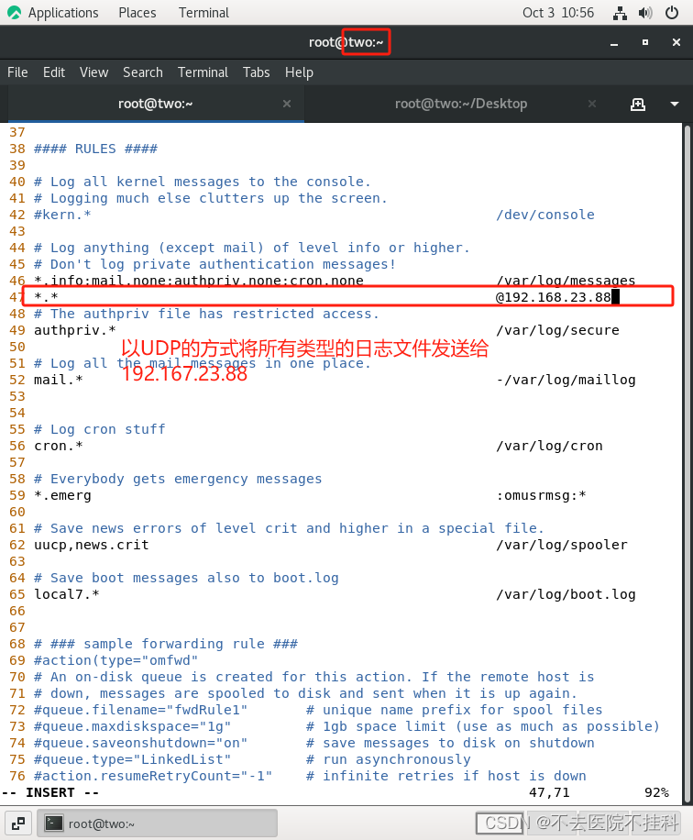Screen dimensions: 693x840
Task: Click 'cron.*' on line 56
Action: pos(59,447)
